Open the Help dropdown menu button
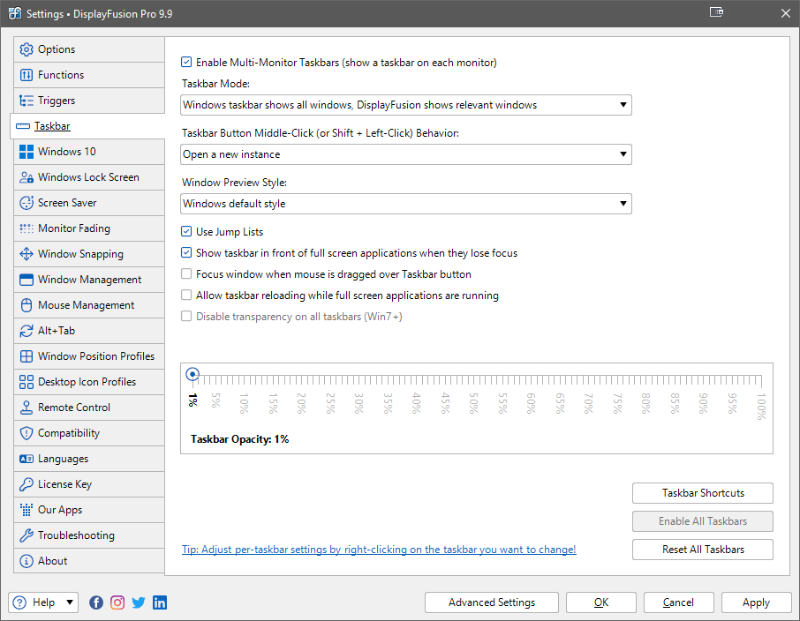The image size is (800, 621). tap(44, 602)
